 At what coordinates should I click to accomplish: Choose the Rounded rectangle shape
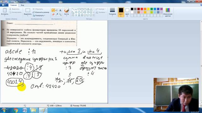coord(85,9)
